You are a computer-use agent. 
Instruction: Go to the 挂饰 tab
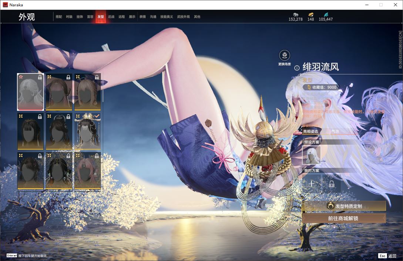coord(80,17)
